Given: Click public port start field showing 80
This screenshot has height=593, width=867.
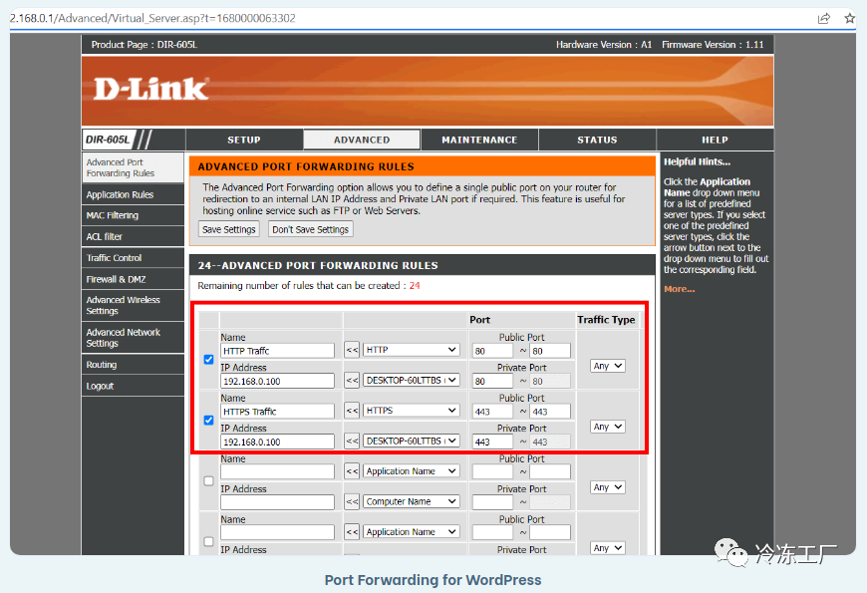Looking at the screenshot, I should pyautogui.click(x=492, y=351).
